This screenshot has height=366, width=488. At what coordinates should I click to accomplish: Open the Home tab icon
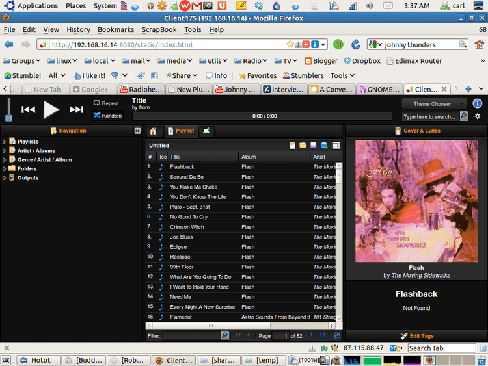click(153, 131)
